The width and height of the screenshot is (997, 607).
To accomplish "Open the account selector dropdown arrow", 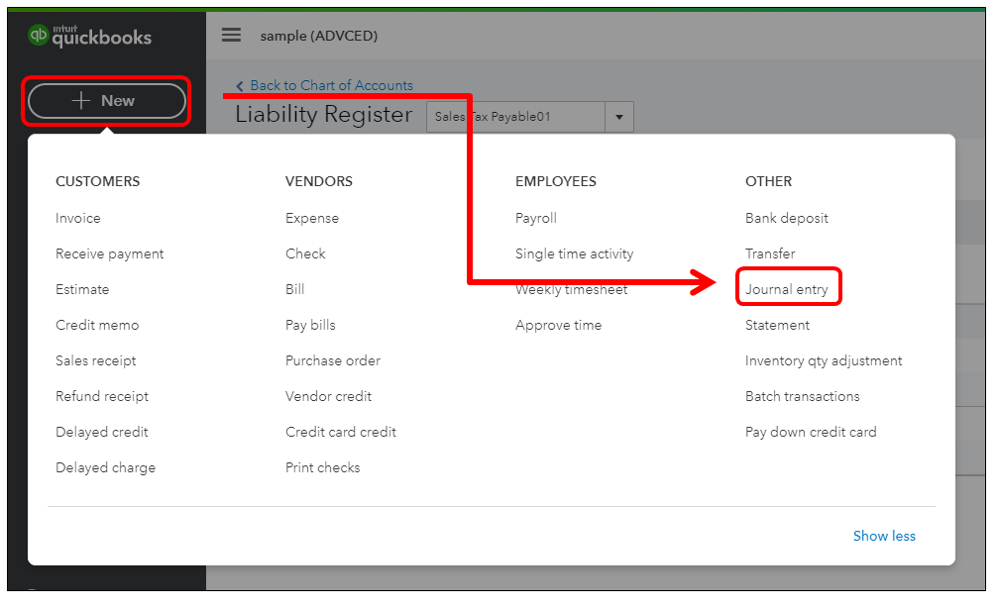I will (x=619, y=116).
